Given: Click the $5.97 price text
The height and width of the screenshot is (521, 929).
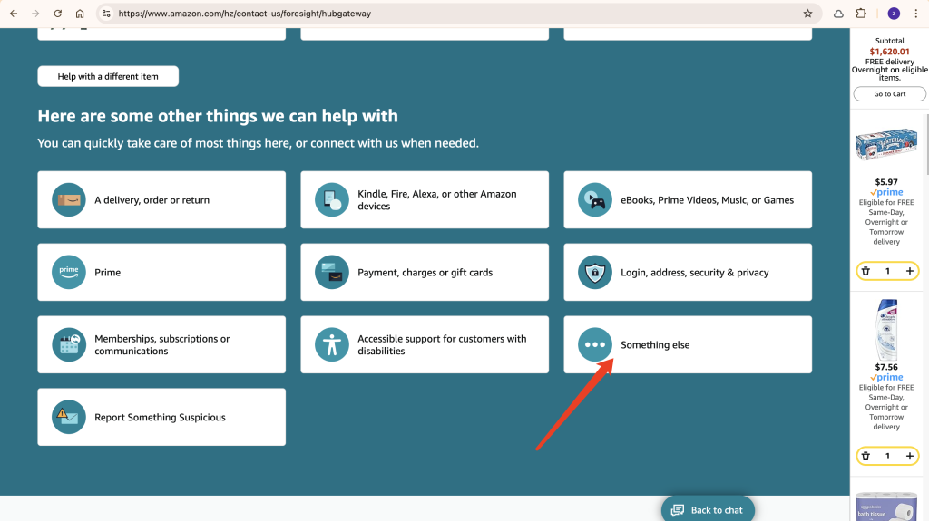Looking at the screenshot, I should (886, 182).
